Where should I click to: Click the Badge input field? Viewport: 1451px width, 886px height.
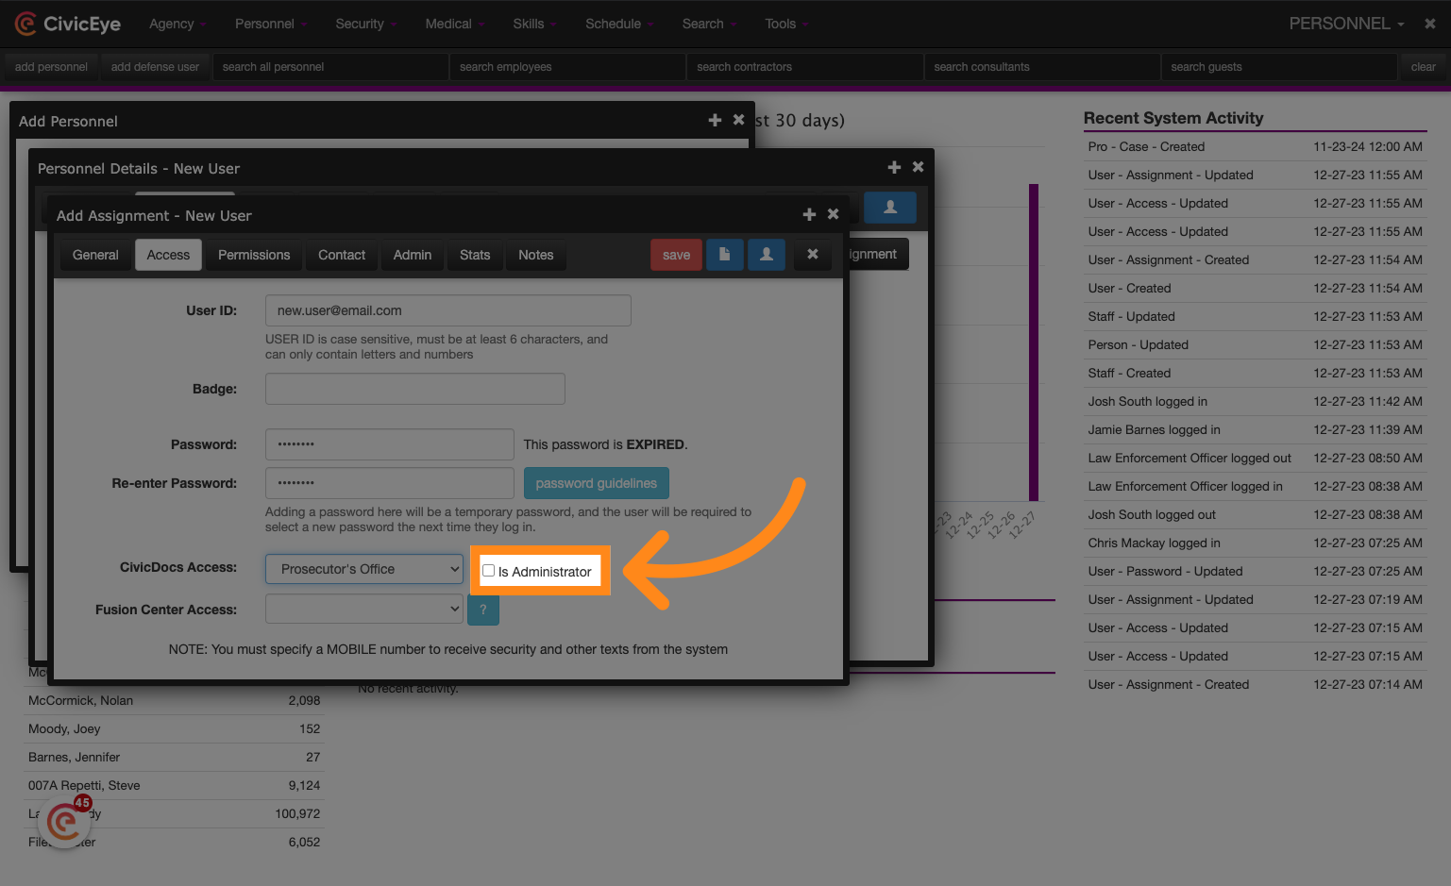pos(415,389)
